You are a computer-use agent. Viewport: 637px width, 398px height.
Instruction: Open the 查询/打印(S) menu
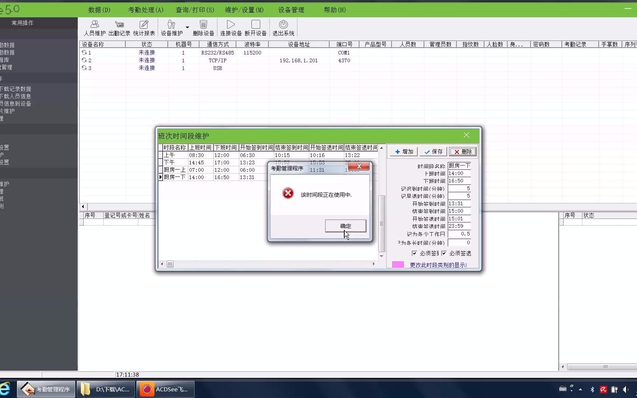tap(195, 10)
